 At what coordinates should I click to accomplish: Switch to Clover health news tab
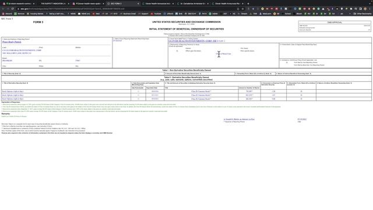88,3
